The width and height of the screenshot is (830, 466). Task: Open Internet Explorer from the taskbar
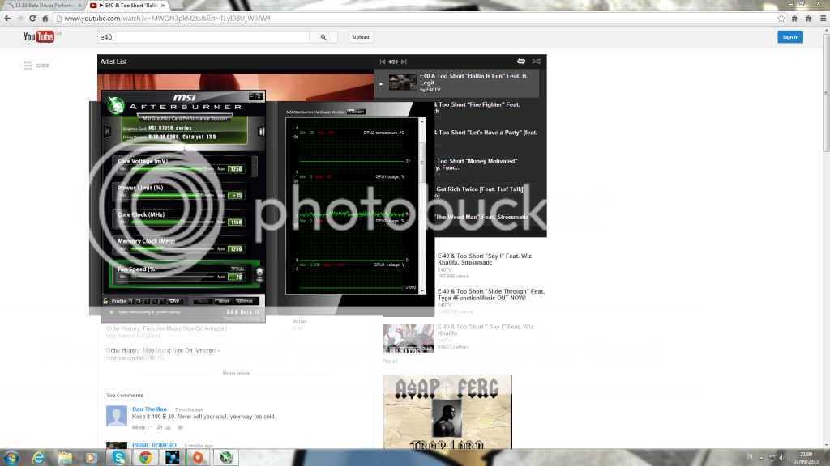[38, 458]
